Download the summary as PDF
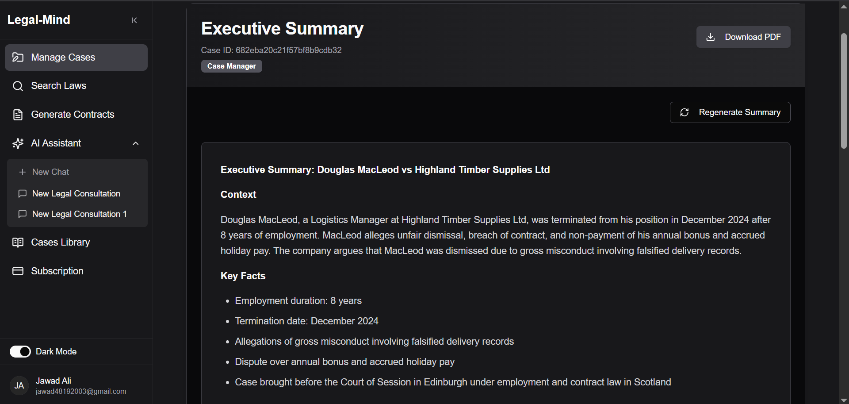Viewport: 849px width, 404px height. [743, 37]
